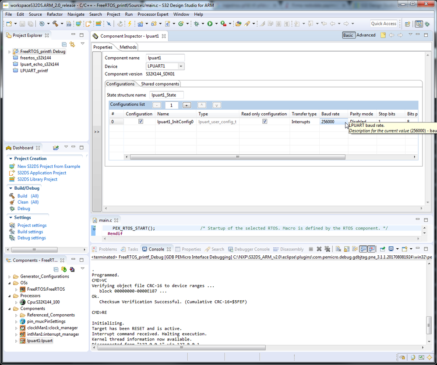This screenshot has width=437, height=365.
Task: Click the Component name input field
Action: [x=165, y=58]
